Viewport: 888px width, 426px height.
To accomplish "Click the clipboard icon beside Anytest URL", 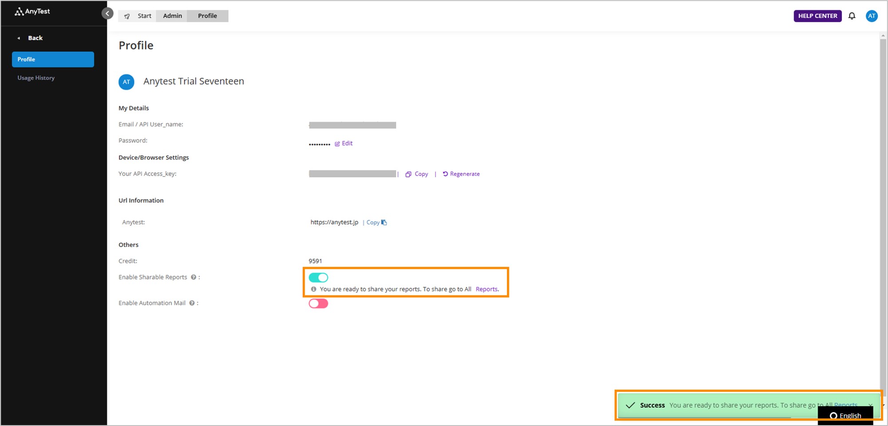I will tap(384, 222).
